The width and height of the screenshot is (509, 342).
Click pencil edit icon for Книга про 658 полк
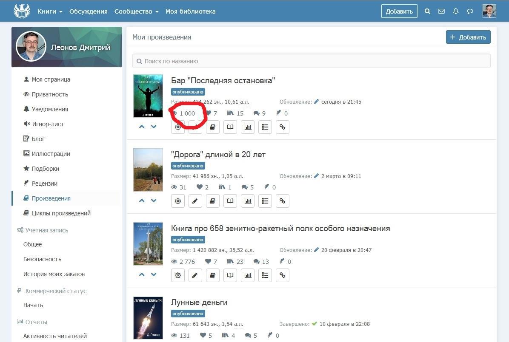(195, 275)
